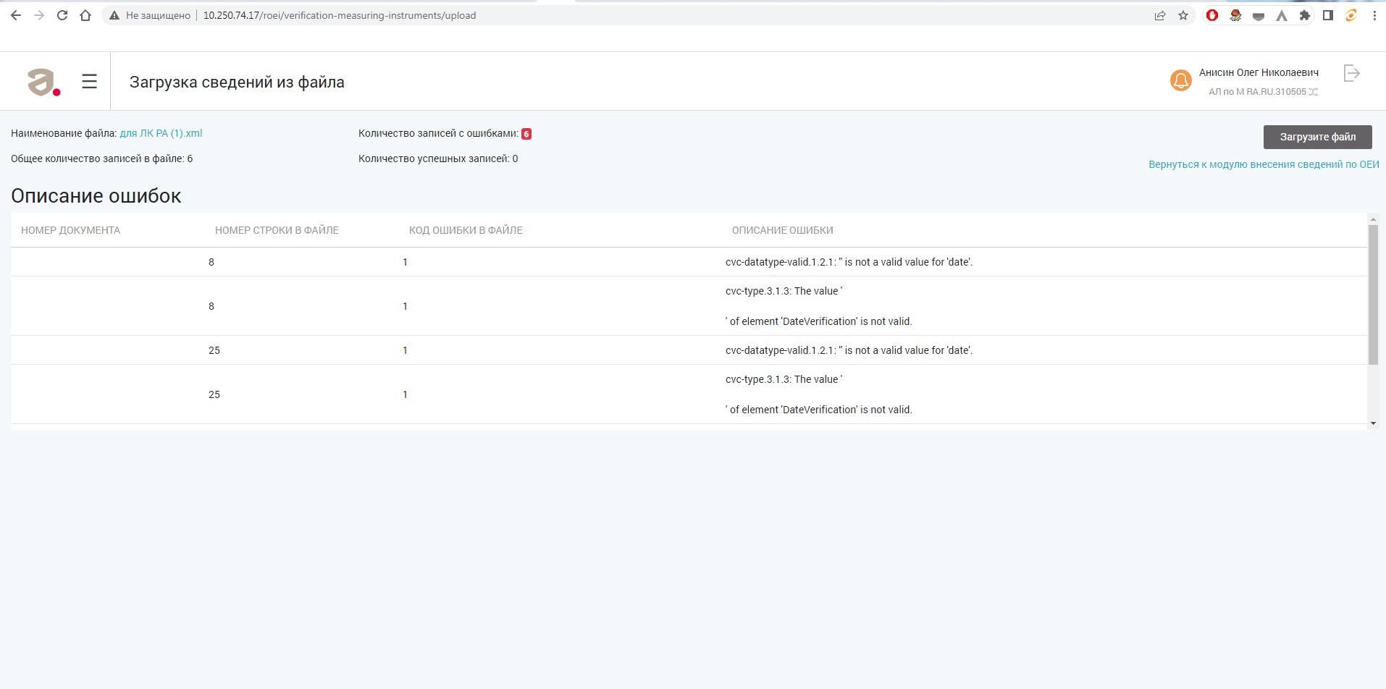Open 'Вернуться к модулю внесения сведений по ОЕИ' link
Screen dimensions: 1386x689
1264,164
